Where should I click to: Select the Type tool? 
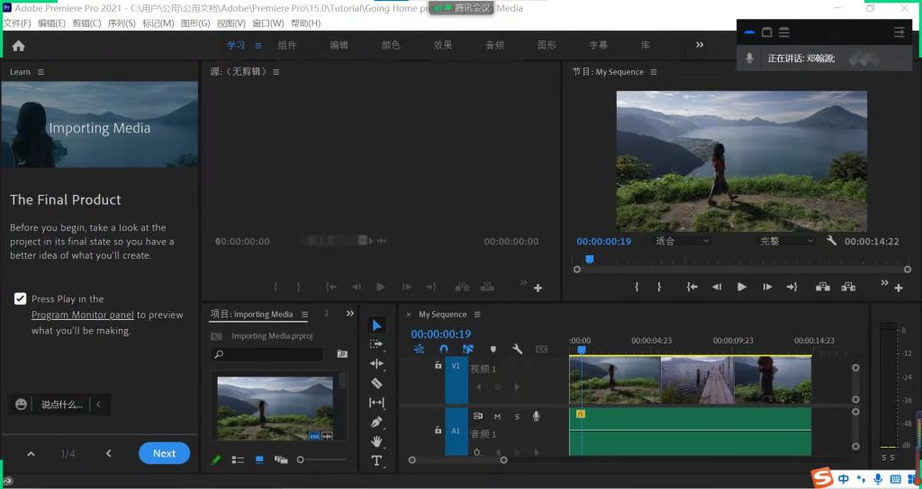[x=377, y=461]
